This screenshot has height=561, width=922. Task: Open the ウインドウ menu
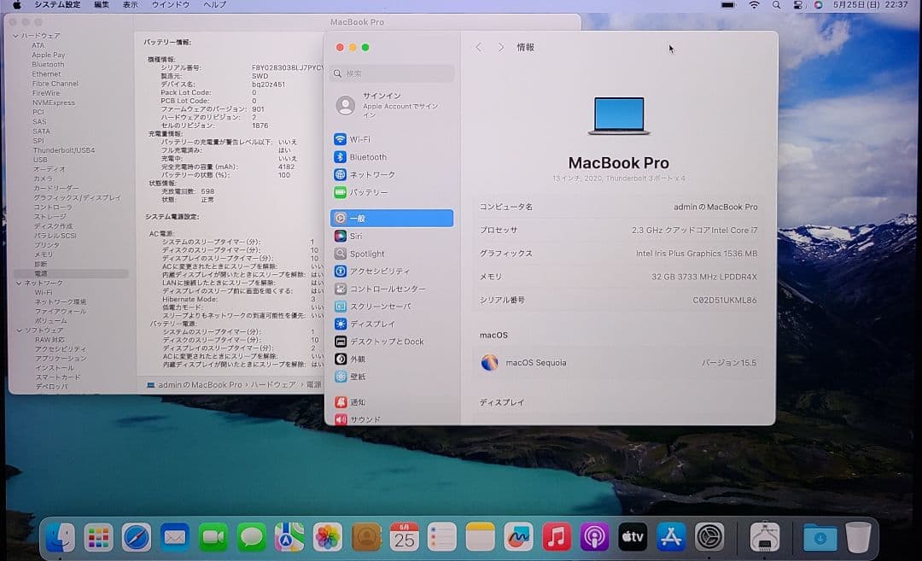(171, 5)
